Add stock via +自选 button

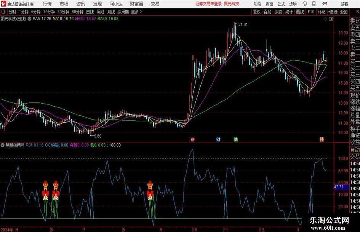coord(333,12)
